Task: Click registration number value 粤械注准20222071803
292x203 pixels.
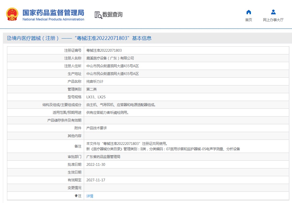Action: pyautogui.click(x=104, y=50)
